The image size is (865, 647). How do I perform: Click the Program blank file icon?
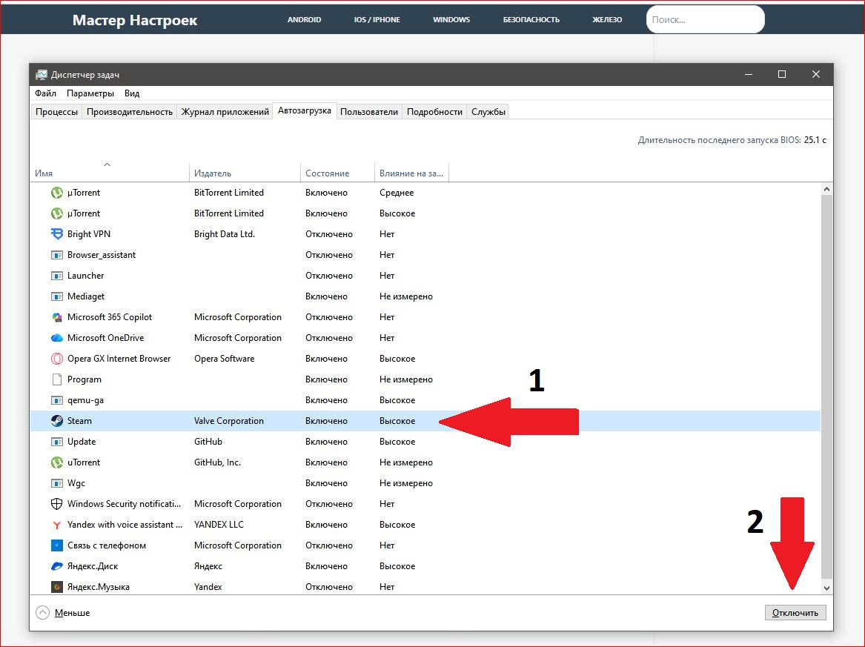(x=57, y=379)
